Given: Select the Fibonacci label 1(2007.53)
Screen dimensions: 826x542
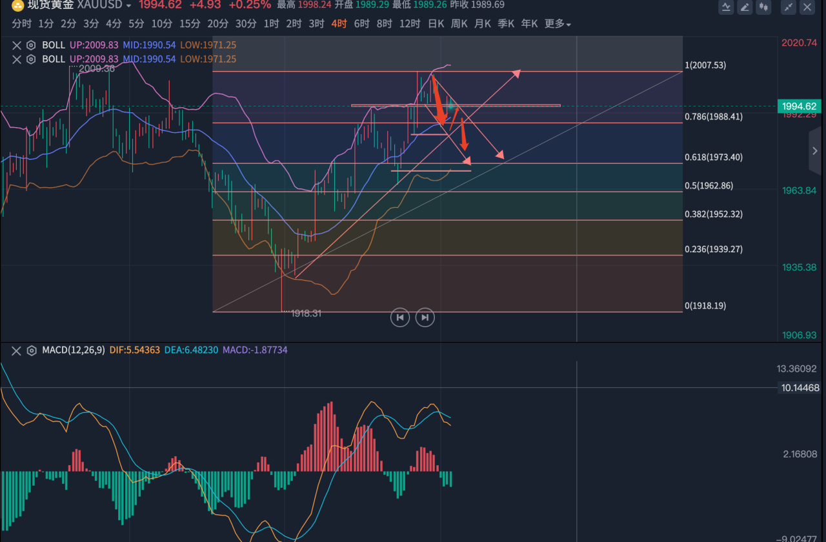Looking at the screenshot, I should click(x=705, y=65).
